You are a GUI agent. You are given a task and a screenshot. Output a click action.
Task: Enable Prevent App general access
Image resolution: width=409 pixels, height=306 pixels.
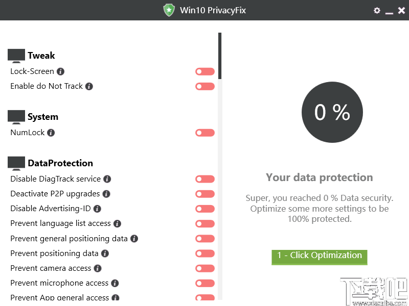coord(204,297)
